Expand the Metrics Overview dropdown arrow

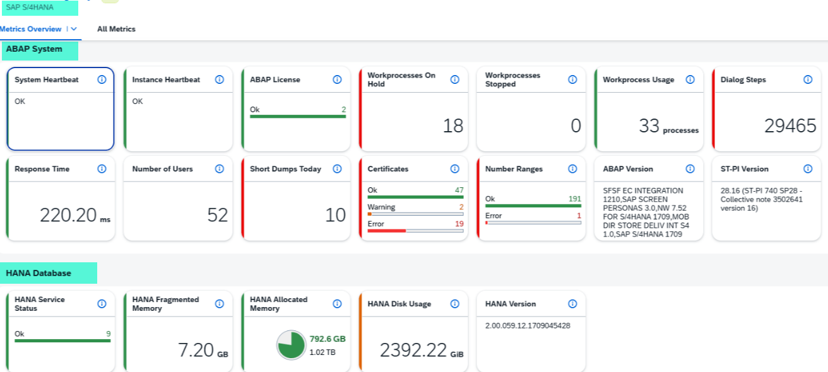coord(74,29)
